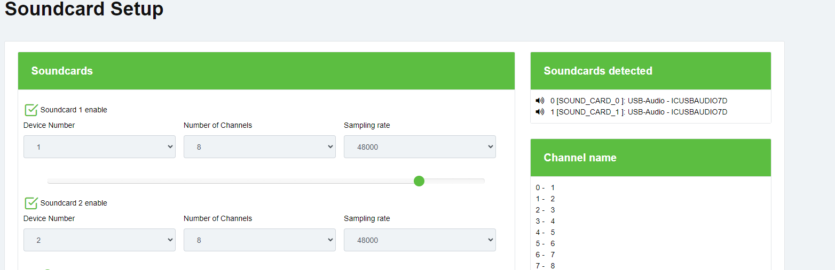The image size is (835, 270).
Task: Open Soundcard 1 Device Number dropdown
Action: pyautogui.click(x=99, y=147)
